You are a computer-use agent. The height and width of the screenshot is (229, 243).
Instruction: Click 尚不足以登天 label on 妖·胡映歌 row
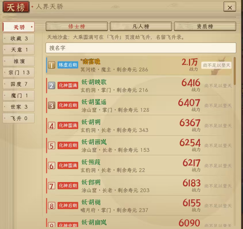click(218, 86)
